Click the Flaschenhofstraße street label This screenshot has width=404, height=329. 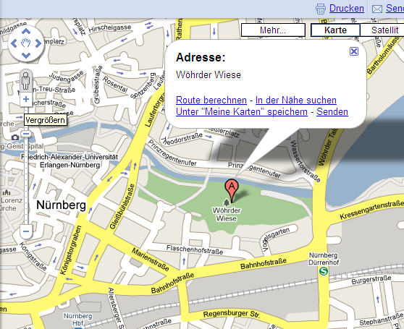click(x=195, y=249)
